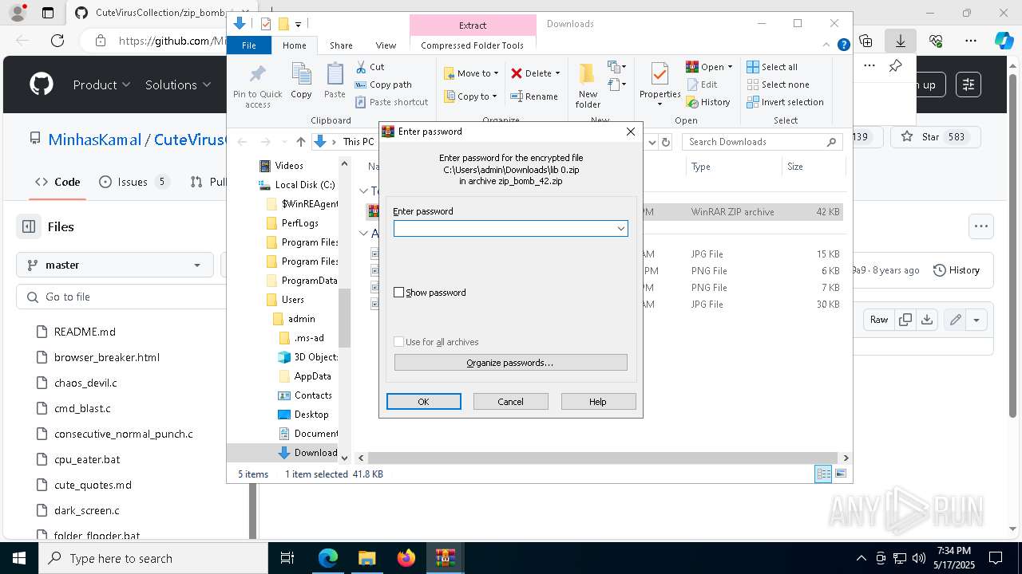Click OK in password dialog
The width and height of the screenshot is (1022, 574).
click(424, 402)
